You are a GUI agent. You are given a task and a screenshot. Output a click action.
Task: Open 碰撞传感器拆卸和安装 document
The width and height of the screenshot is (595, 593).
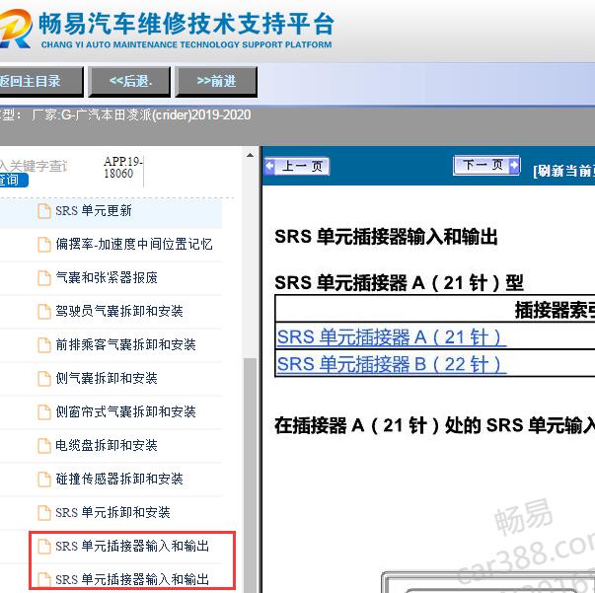coord(119,479)
